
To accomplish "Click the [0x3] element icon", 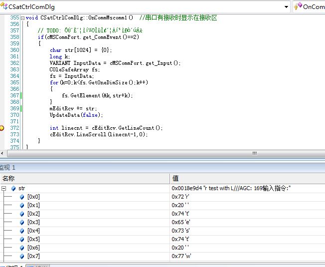I will coord(22,223).
